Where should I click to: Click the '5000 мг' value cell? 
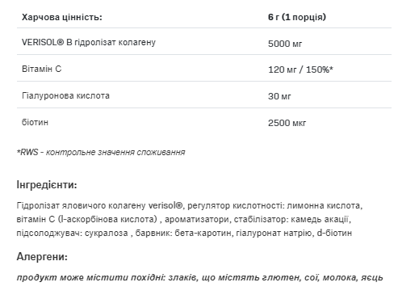285,44
